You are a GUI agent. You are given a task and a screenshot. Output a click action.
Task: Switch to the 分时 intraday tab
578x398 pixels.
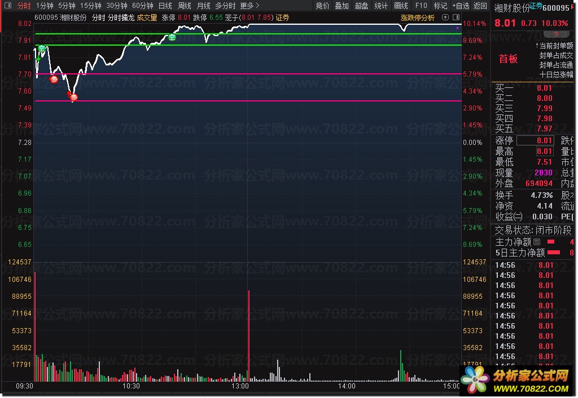pos(24,6)
